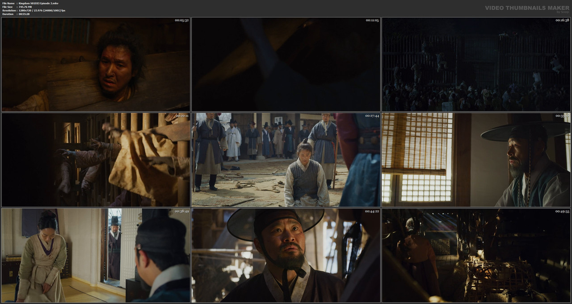The width and height of the screenshot is (572, 304).
Task: Select file name 'Kingdom S01E03 Episode 3.mkv'
Action: coord(38,3)
